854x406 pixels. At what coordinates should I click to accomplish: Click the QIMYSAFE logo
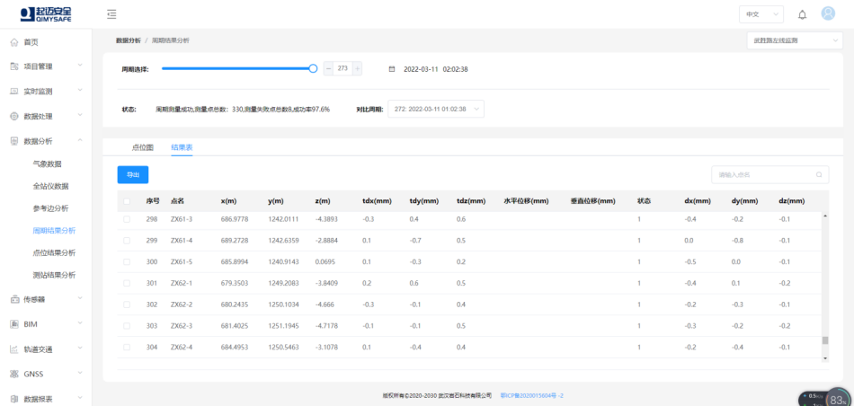click(x=46, y=14)
